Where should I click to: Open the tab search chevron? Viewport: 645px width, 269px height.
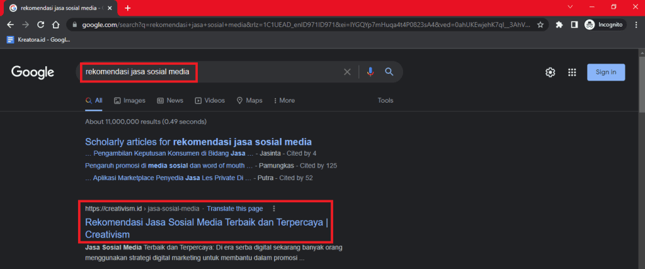pos(570,7)
